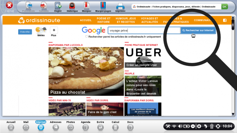Open the settings tools wrench icon
This screenshot has width=237, height=133.
click(168, 126)
